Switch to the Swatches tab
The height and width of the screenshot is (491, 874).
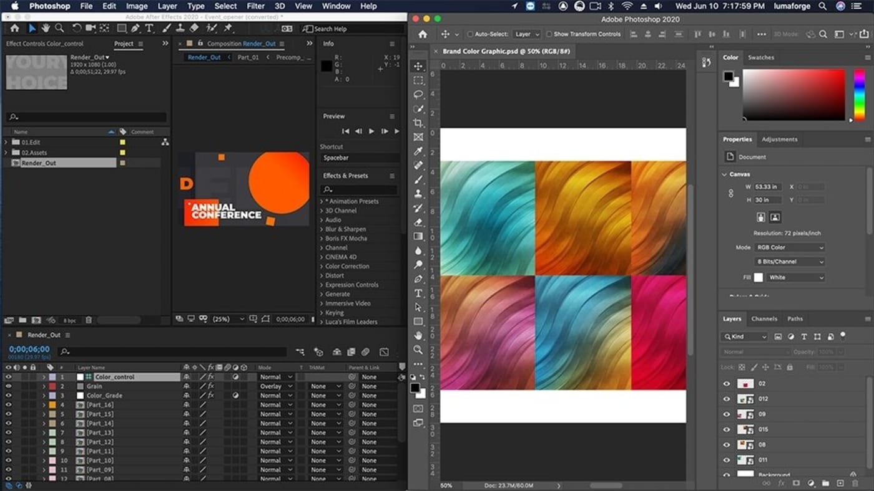coord(761,57)
